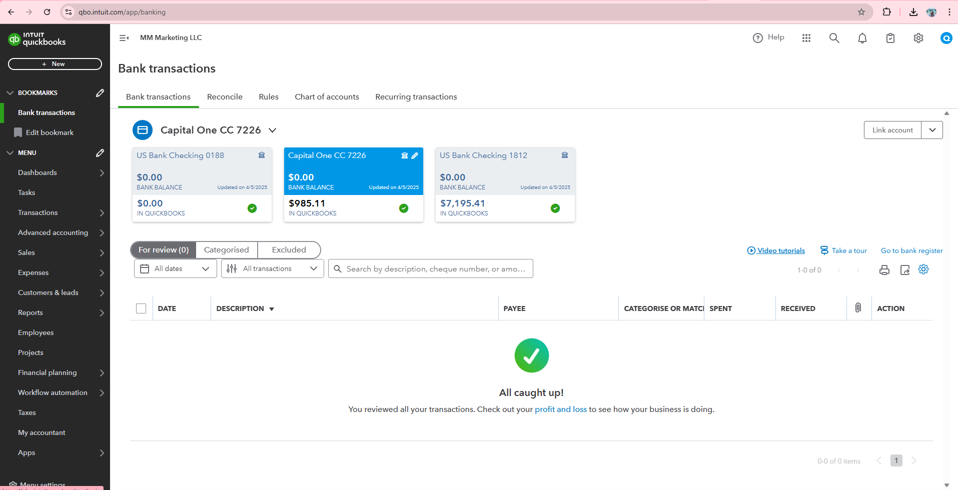Screen dimensions: 958x490
Task: Select US Bank Checking 0188 account card
Action: coord(202,184)
